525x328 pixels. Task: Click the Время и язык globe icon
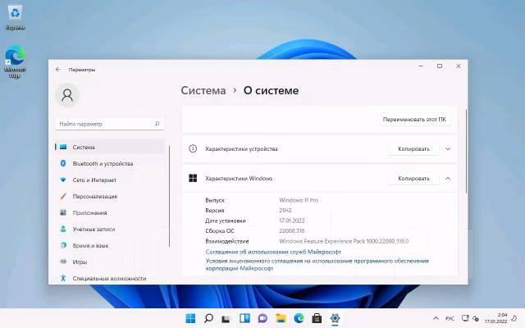click(63, 245)
